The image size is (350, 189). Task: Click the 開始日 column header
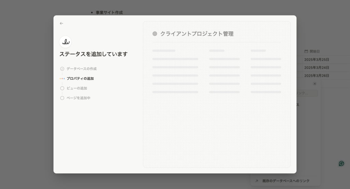point(314,51)
